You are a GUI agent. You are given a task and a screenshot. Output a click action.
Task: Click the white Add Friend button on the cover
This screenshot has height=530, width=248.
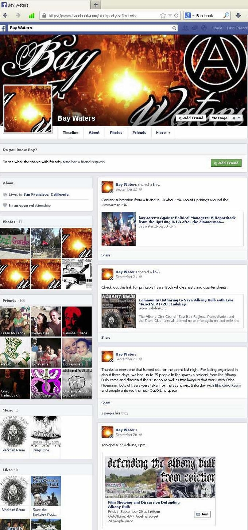[191, 118]
